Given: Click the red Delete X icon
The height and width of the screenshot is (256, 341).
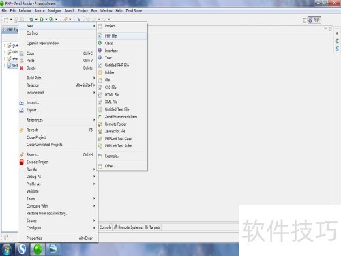Looking at the screenshot, I should point(22,68).
